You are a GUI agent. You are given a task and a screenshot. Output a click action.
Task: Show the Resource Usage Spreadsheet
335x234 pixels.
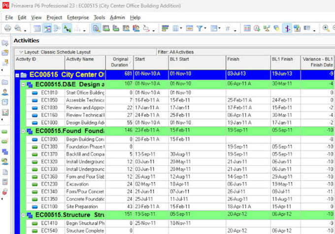[126, 29]
